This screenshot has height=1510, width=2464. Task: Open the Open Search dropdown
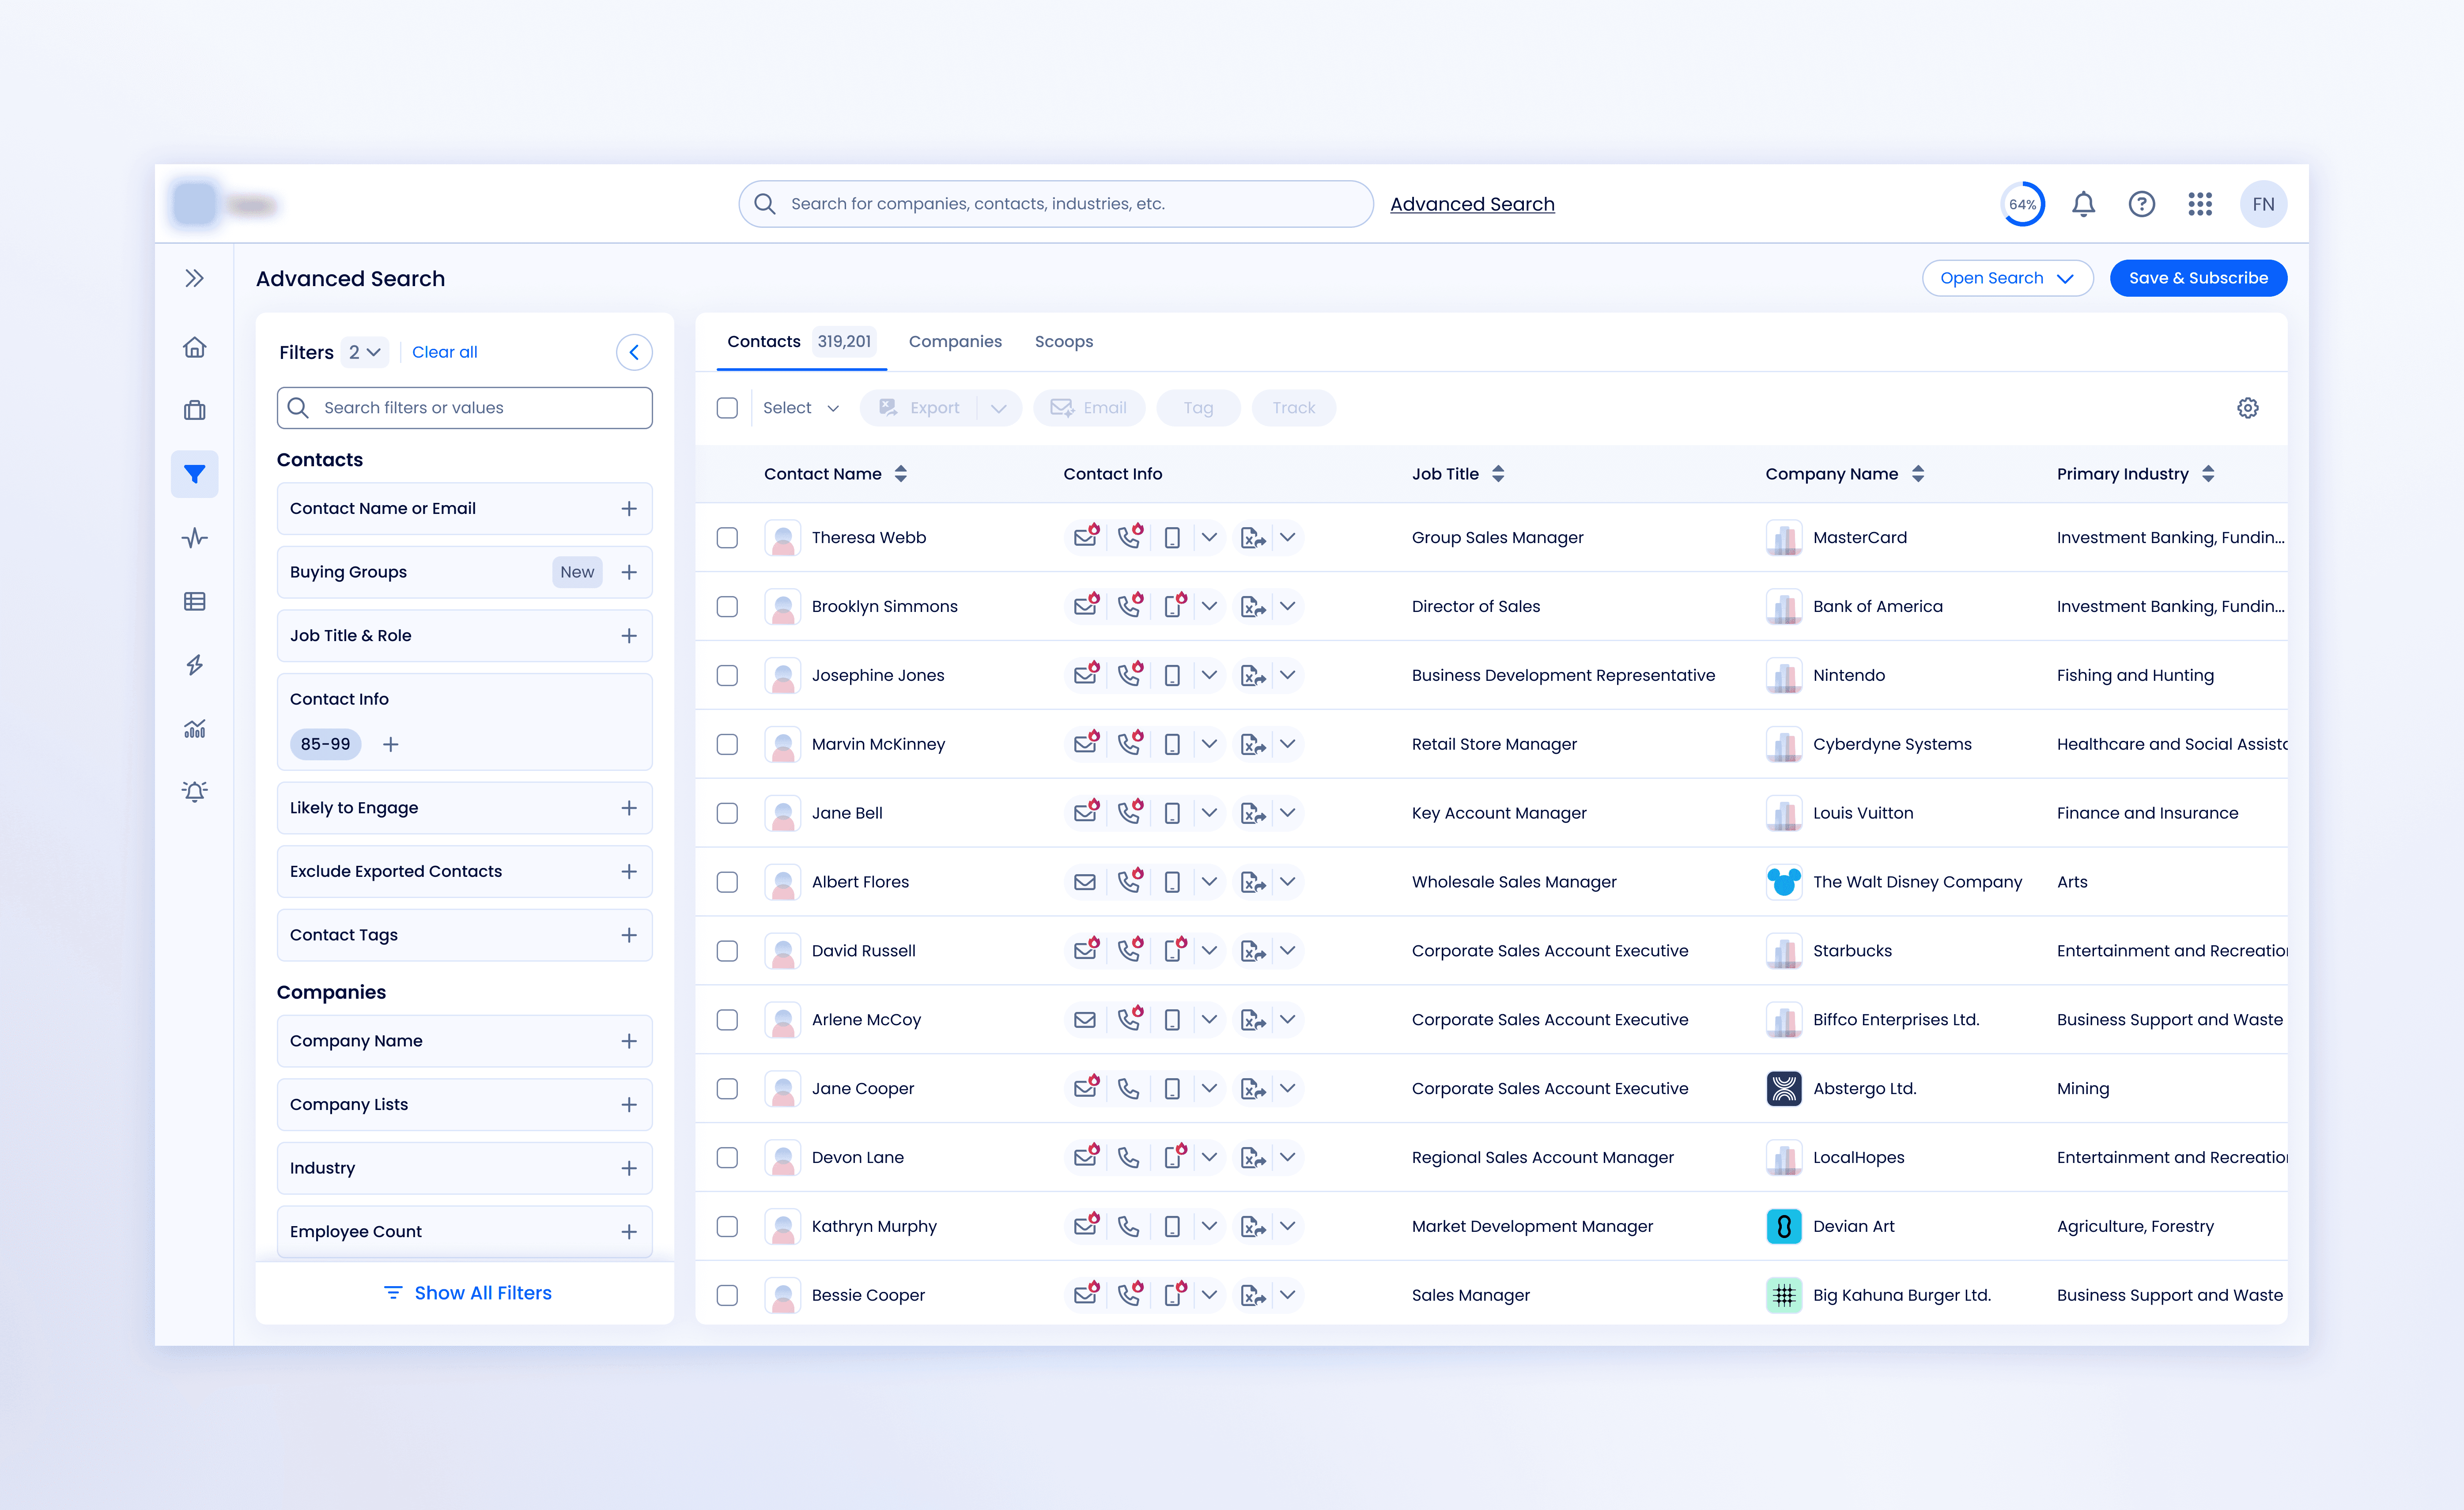[x=2006, y=278]
